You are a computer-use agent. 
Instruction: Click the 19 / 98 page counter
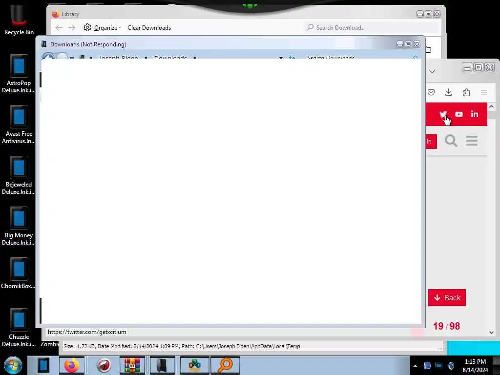click(446, 326)
